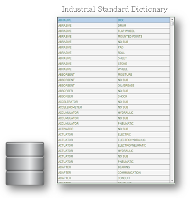Select ACTUATOR in the ELECTROPNEUMATIC row

(87, 145)
